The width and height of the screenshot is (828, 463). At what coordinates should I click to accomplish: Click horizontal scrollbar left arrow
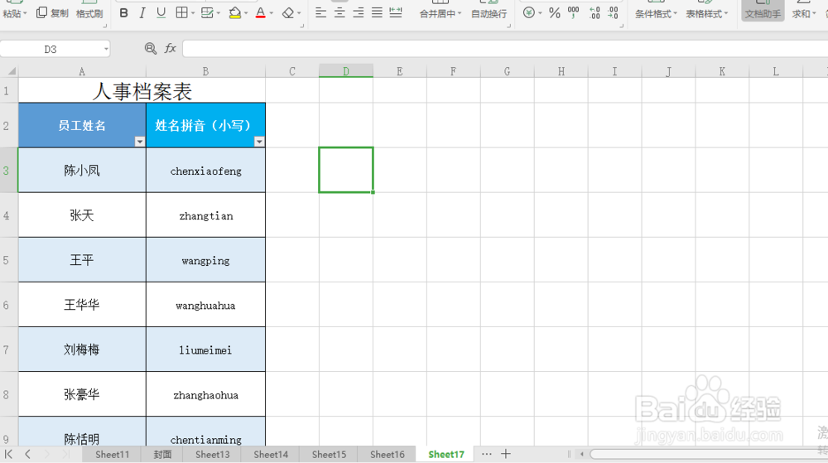[x=582, y=454]
